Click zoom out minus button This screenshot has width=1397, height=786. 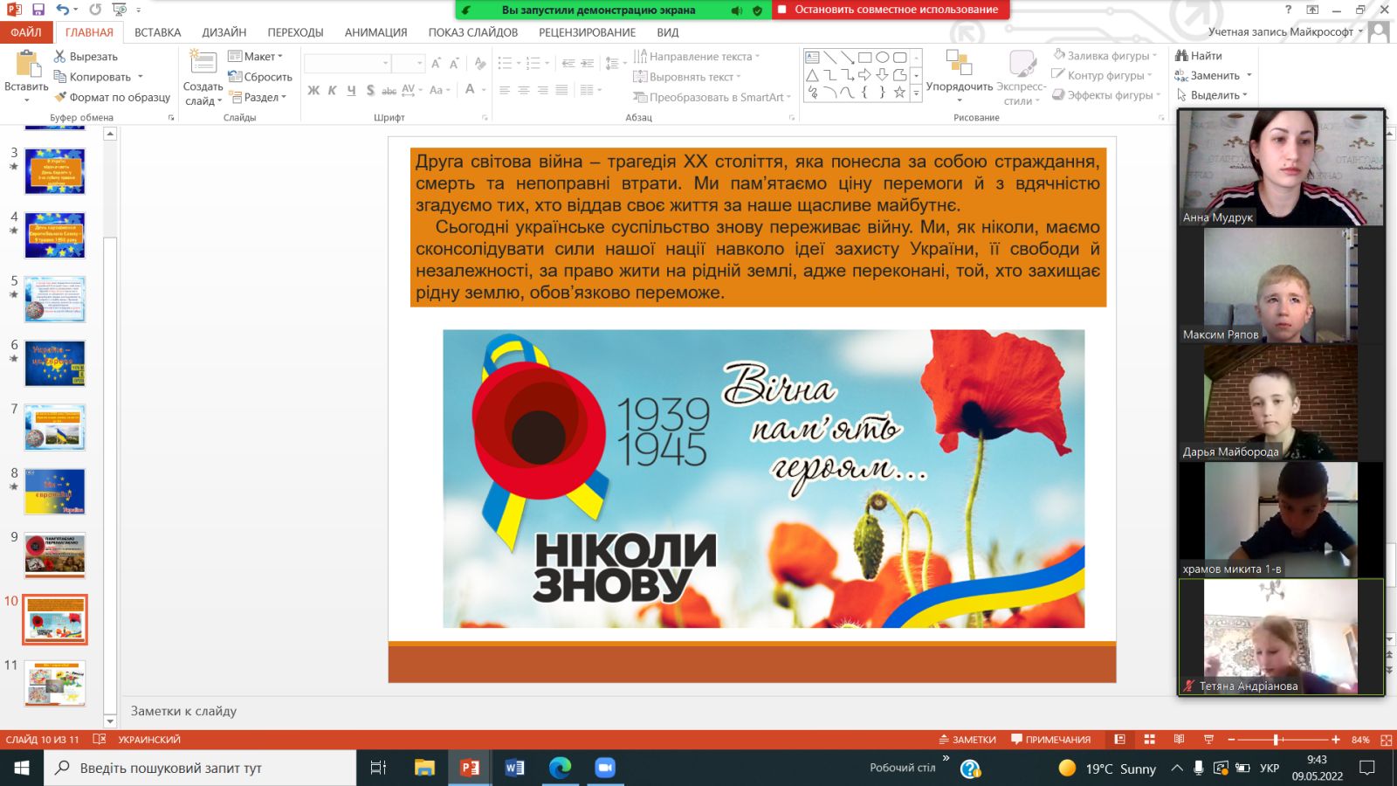point(1231,740)
